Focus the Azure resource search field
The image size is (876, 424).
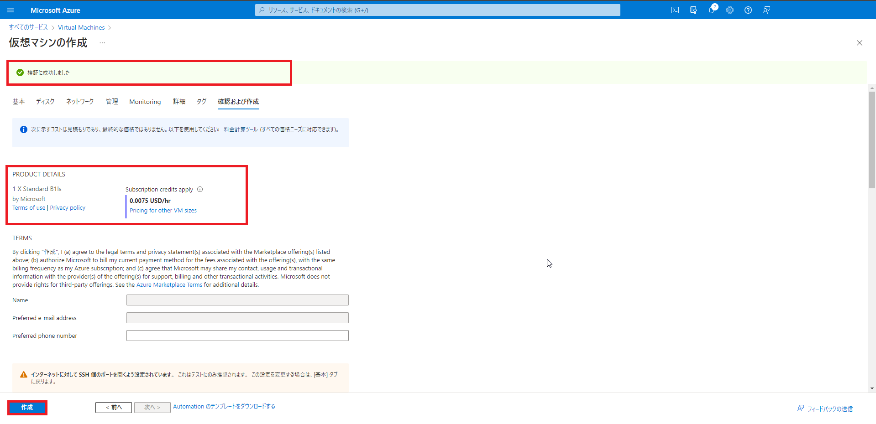pyautogui.click(x=437, y=10)
